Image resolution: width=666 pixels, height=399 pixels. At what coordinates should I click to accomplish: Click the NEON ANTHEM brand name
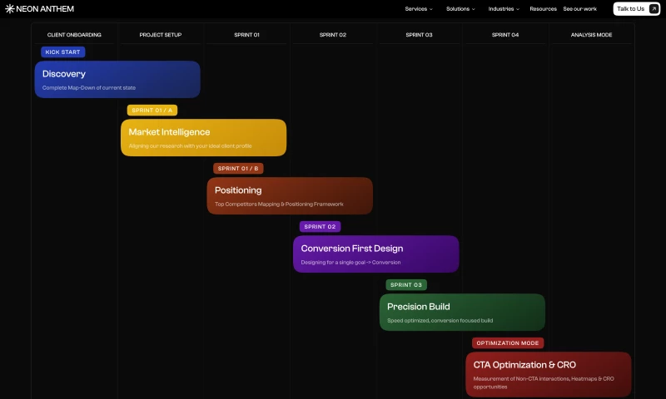45,9
